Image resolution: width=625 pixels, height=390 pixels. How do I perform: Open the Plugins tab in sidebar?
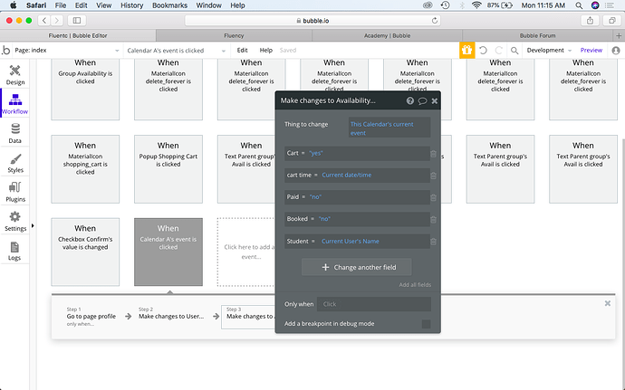pyautogui.click(x=15, y=192)
